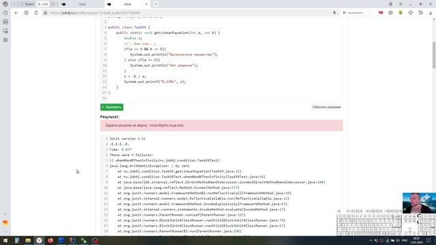Screen dimensions: 436x245
Task: Click the sidebar add plus icon
Action: (5, 214)
